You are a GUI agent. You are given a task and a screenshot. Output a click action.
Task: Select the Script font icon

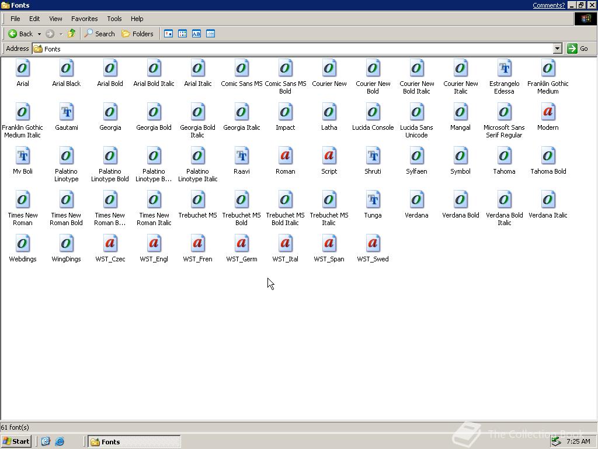(329, 157)
